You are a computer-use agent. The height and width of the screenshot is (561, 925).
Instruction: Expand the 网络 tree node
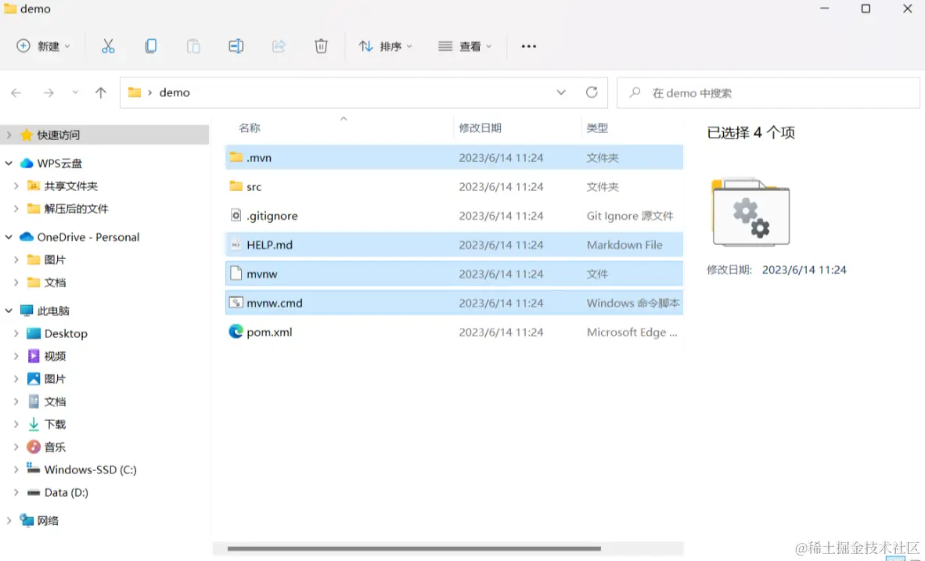coord(9,521)
